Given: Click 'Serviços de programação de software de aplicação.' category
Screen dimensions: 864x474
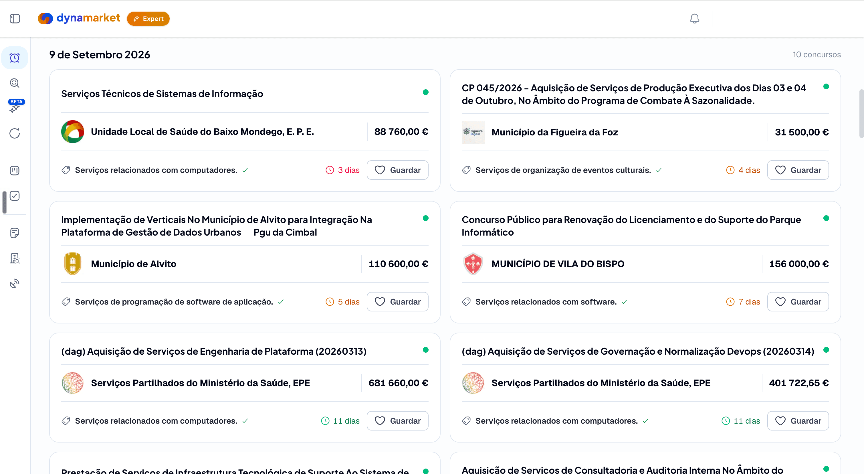Looking at the screenshot, I should click(x=174, y=302).
